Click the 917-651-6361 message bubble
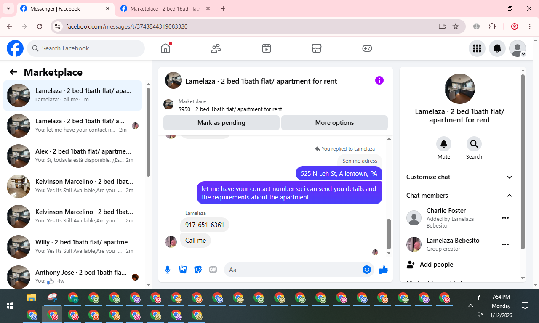 point(205,225)
